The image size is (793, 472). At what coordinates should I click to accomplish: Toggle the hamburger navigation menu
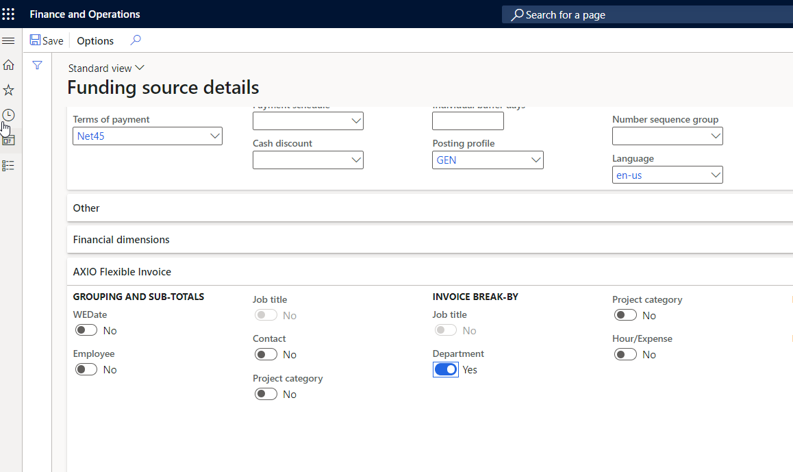[9, 40]
